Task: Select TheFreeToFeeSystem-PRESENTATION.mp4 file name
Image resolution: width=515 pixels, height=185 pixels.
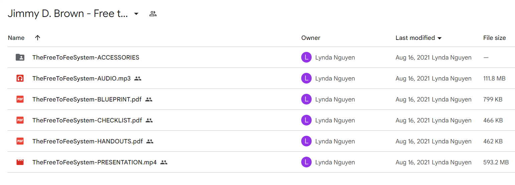Action: click(x=95, y=162)
